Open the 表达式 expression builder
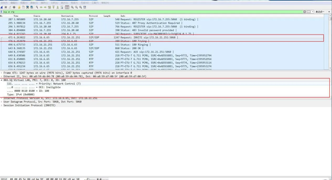 coord(320,12)
